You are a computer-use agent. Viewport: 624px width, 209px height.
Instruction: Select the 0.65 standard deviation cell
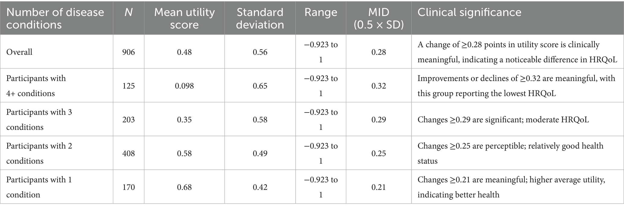click(x=260, y=86)
